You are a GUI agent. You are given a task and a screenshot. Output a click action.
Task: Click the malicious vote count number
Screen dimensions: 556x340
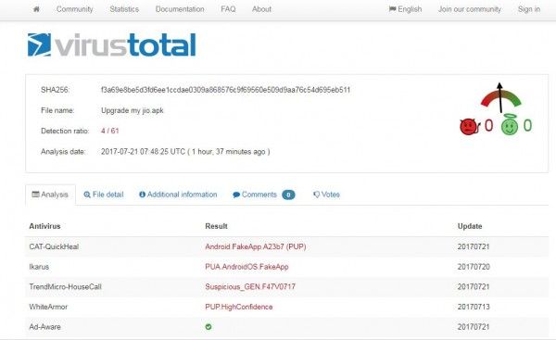pos(488,125)
